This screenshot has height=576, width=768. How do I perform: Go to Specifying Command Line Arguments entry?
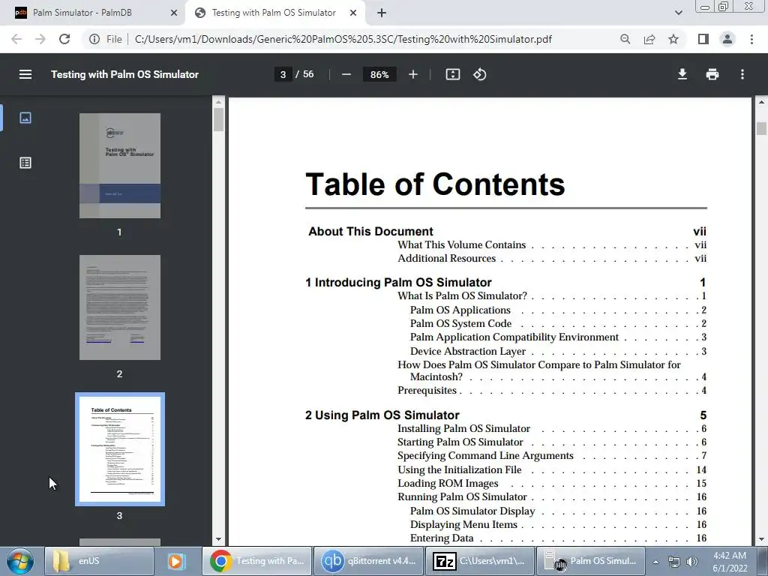click(485, 455)
